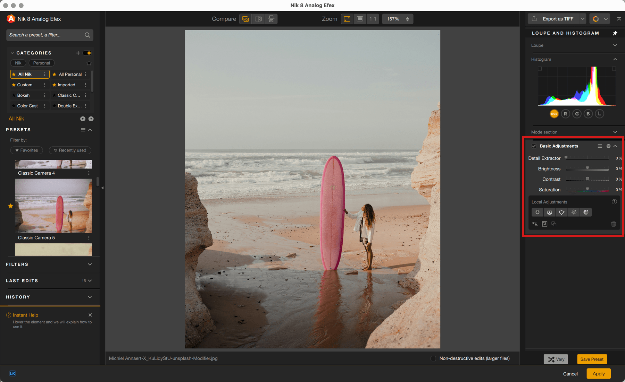This screenshot has height=382, width=625.
Task: Open Local Adjustments help question mark
Action: point(614,202)
